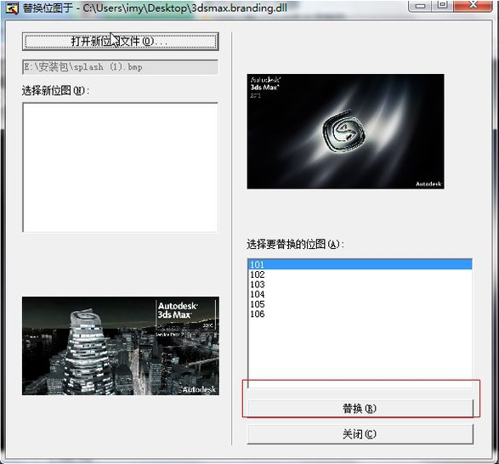Viewport: 499px width, 464px height.
Task: Select bitmap 103 in the list
Action: click(x=360, y=284)
